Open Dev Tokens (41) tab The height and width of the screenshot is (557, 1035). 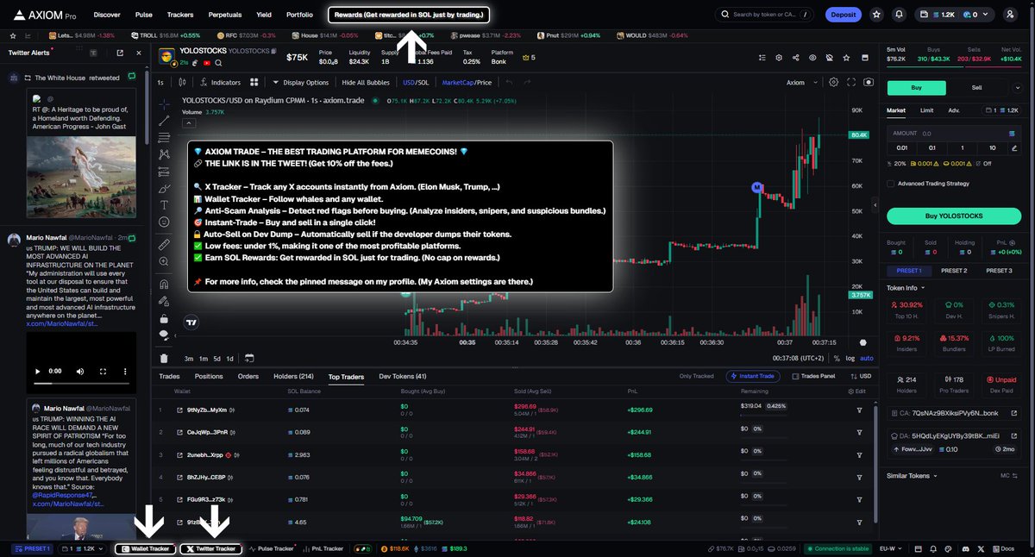pos(403,377)
